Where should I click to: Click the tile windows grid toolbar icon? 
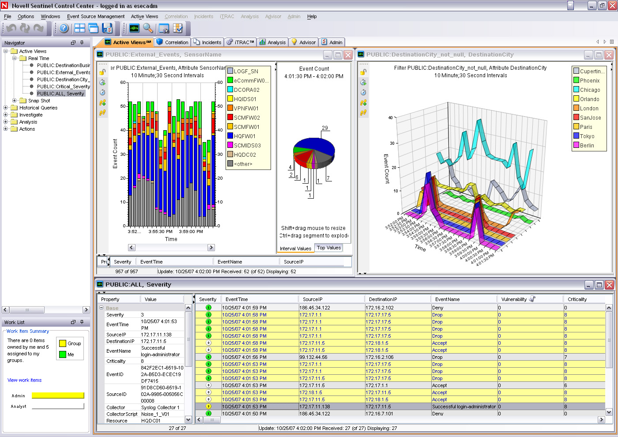click(80, 28)
